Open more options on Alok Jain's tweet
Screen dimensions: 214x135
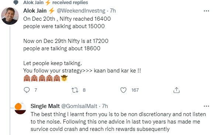tap(206, 11)
